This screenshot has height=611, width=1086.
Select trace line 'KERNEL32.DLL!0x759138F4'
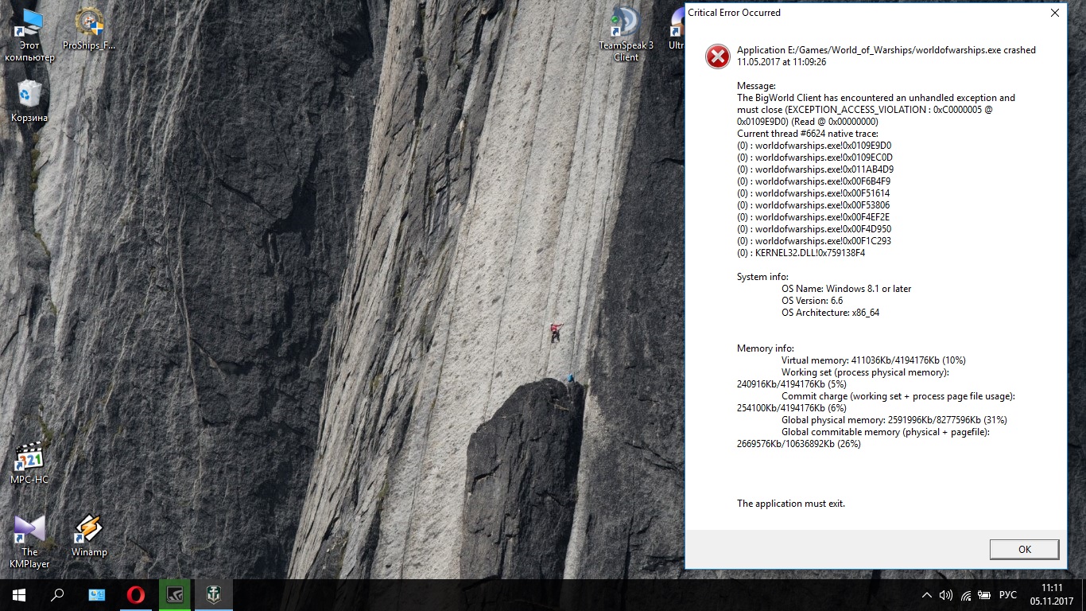801,253
